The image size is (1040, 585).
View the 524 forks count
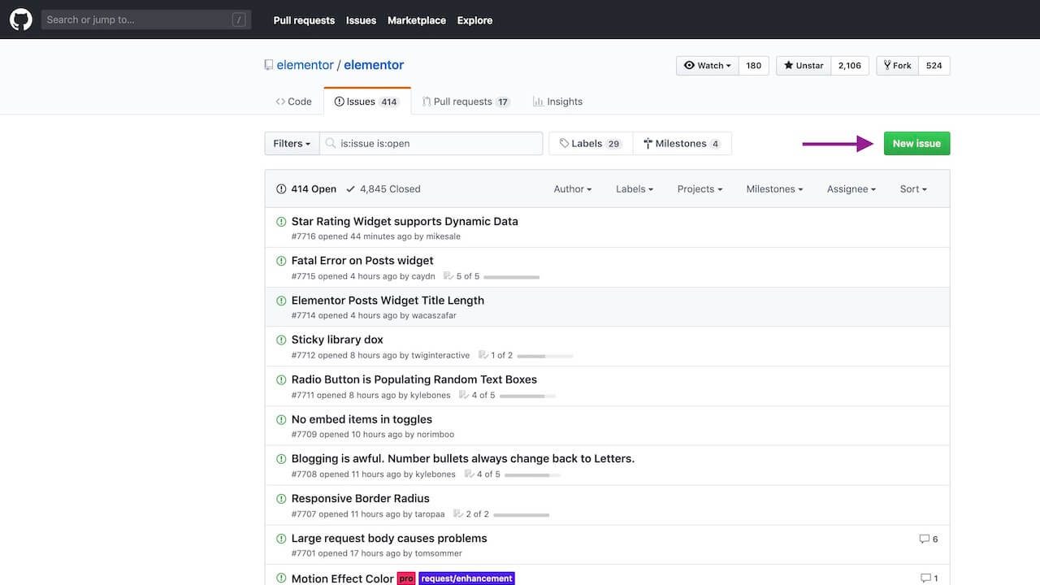934,66
